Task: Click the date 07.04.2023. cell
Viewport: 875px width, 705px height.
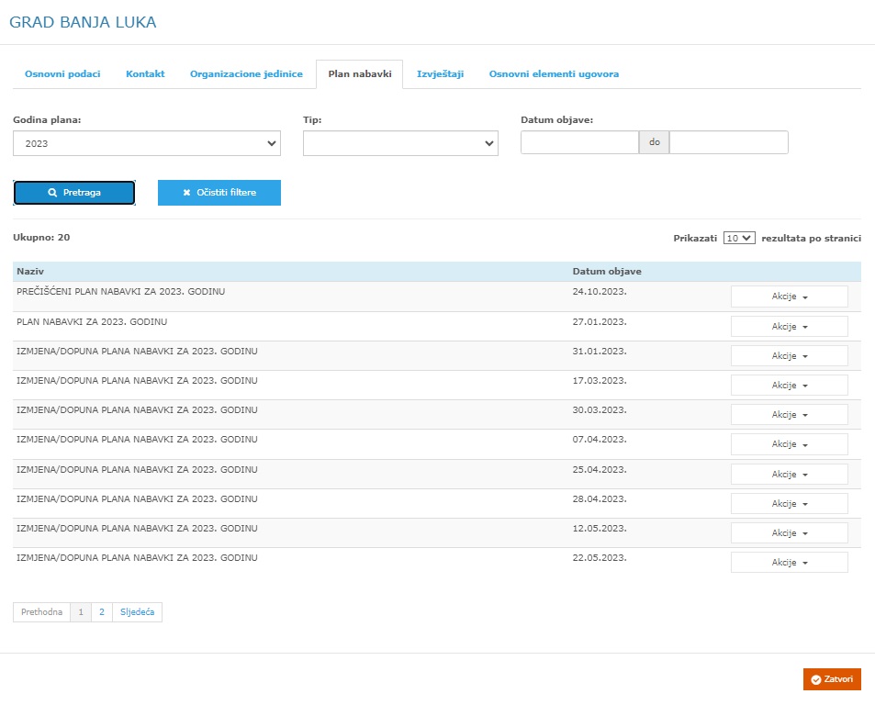Action: click(600, 439)
